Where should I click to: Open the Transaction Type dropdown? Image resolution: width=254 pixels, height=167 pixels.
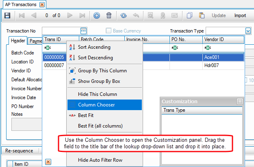(248, 31)
